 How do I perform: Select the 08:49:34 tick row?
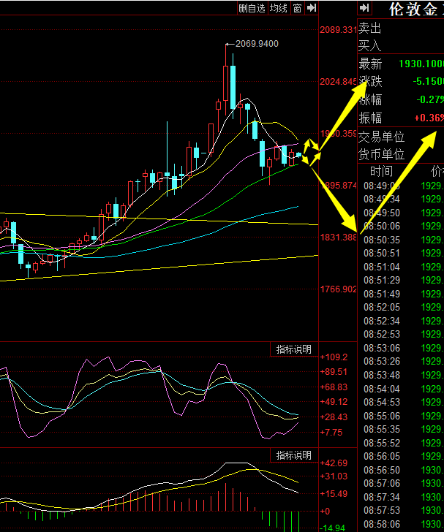[x=404, y=199]
